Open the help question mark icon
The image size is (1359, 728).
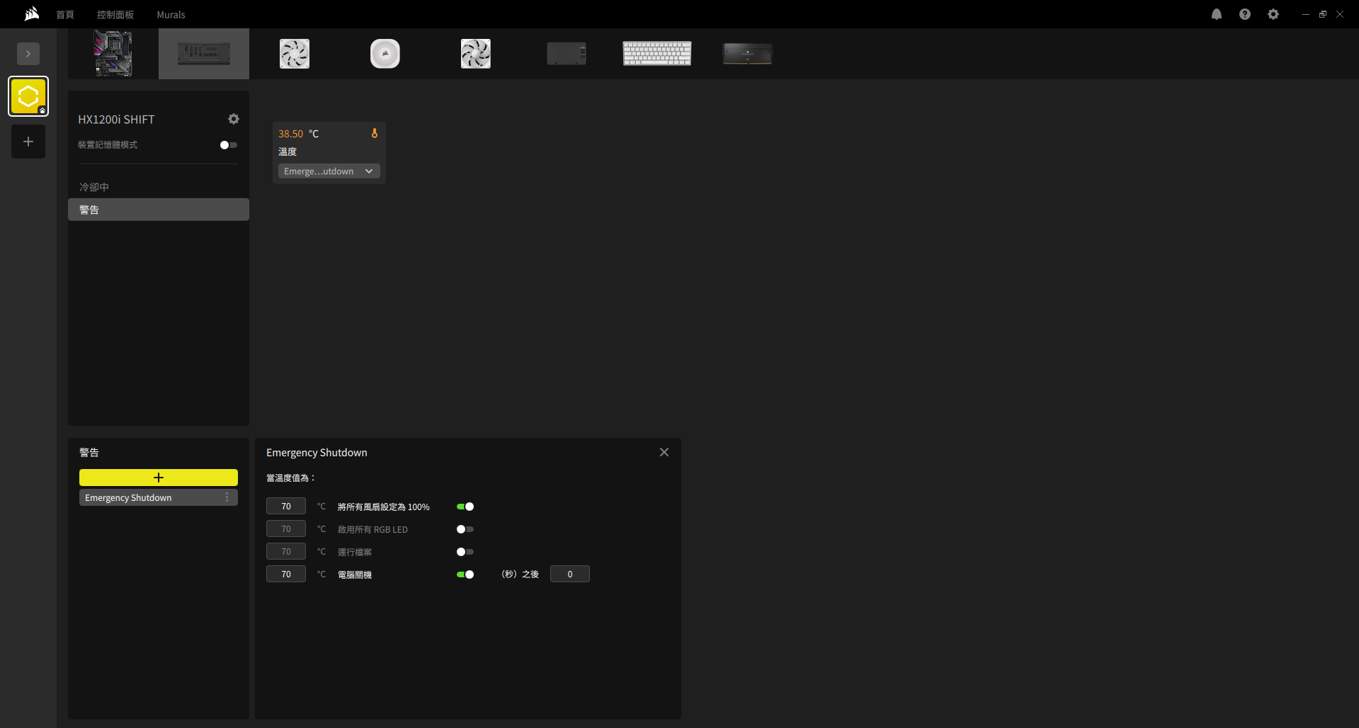(x=1244, y=14)
